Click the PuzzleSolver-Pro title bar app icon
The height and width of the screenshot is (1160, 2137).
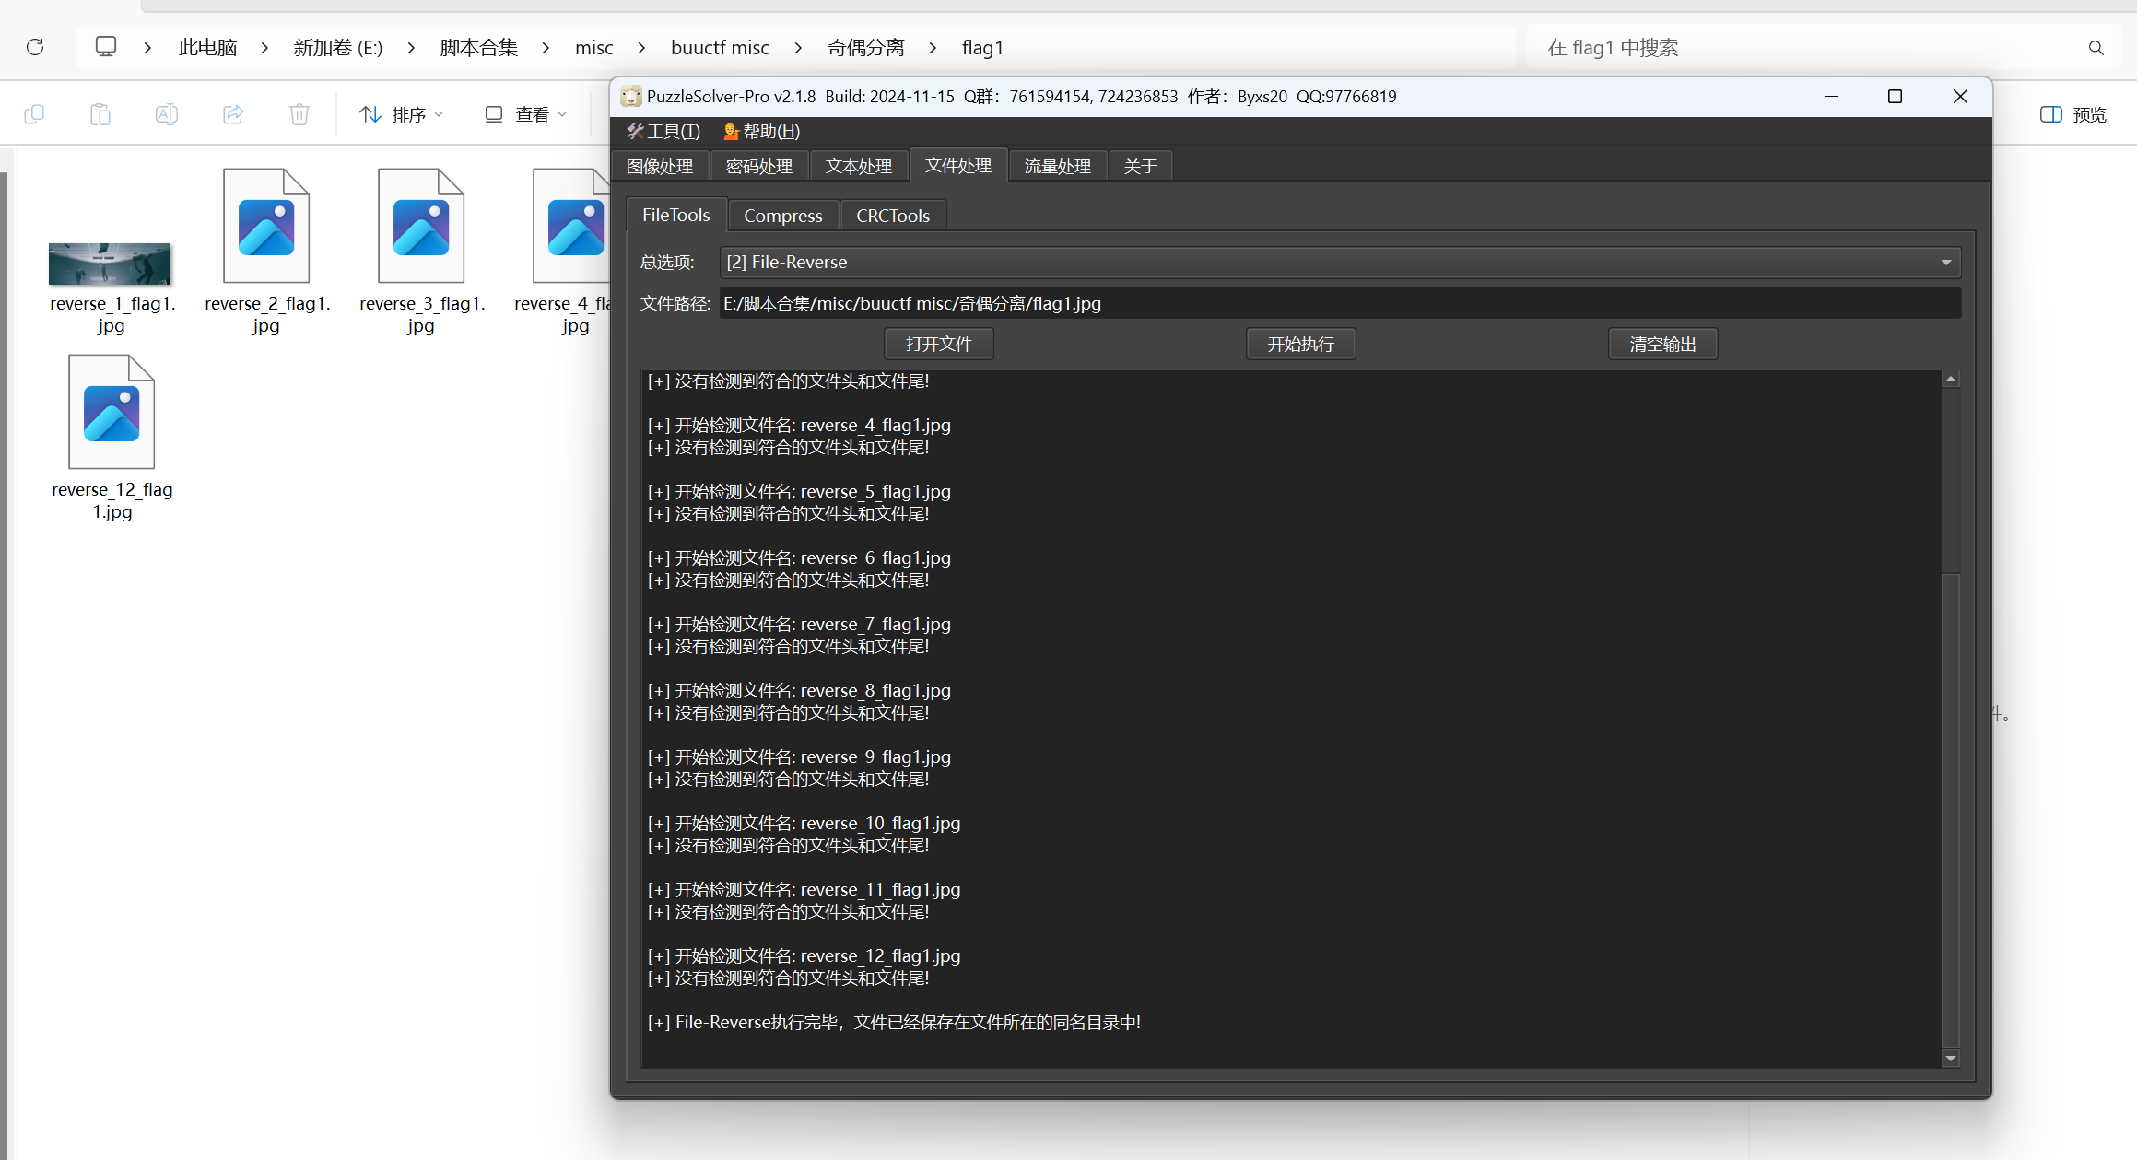coord(631,96)
